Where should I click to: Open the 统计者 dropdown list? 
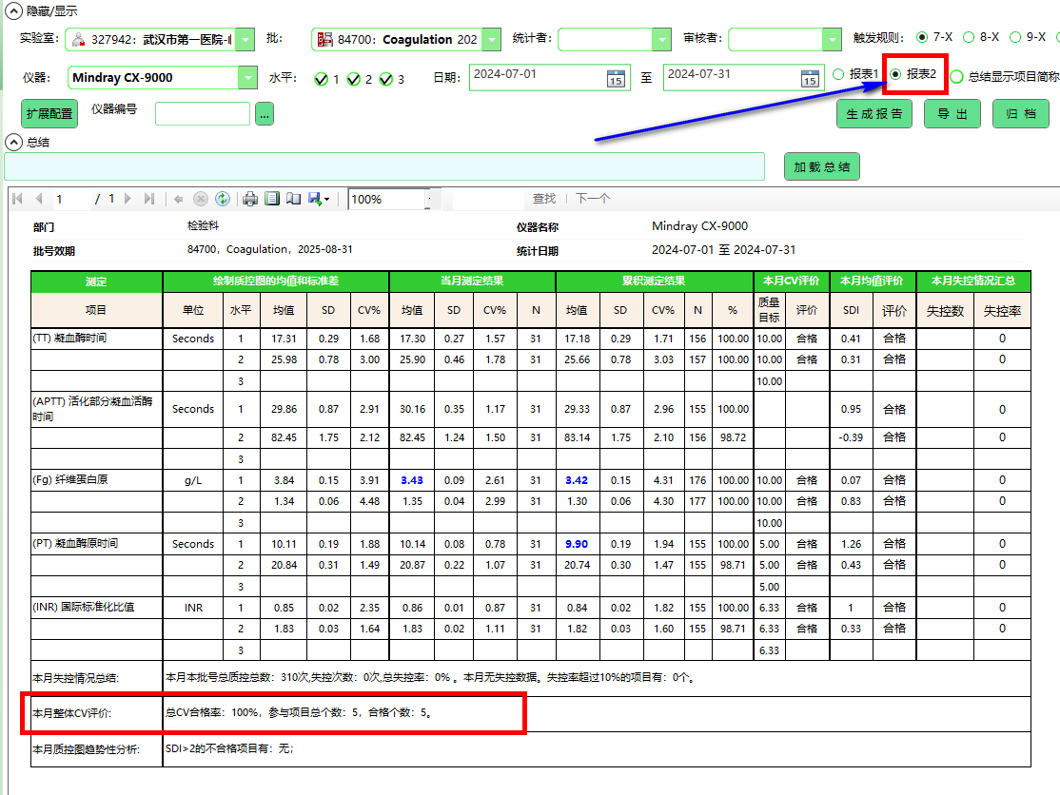(x=661, y=39)
